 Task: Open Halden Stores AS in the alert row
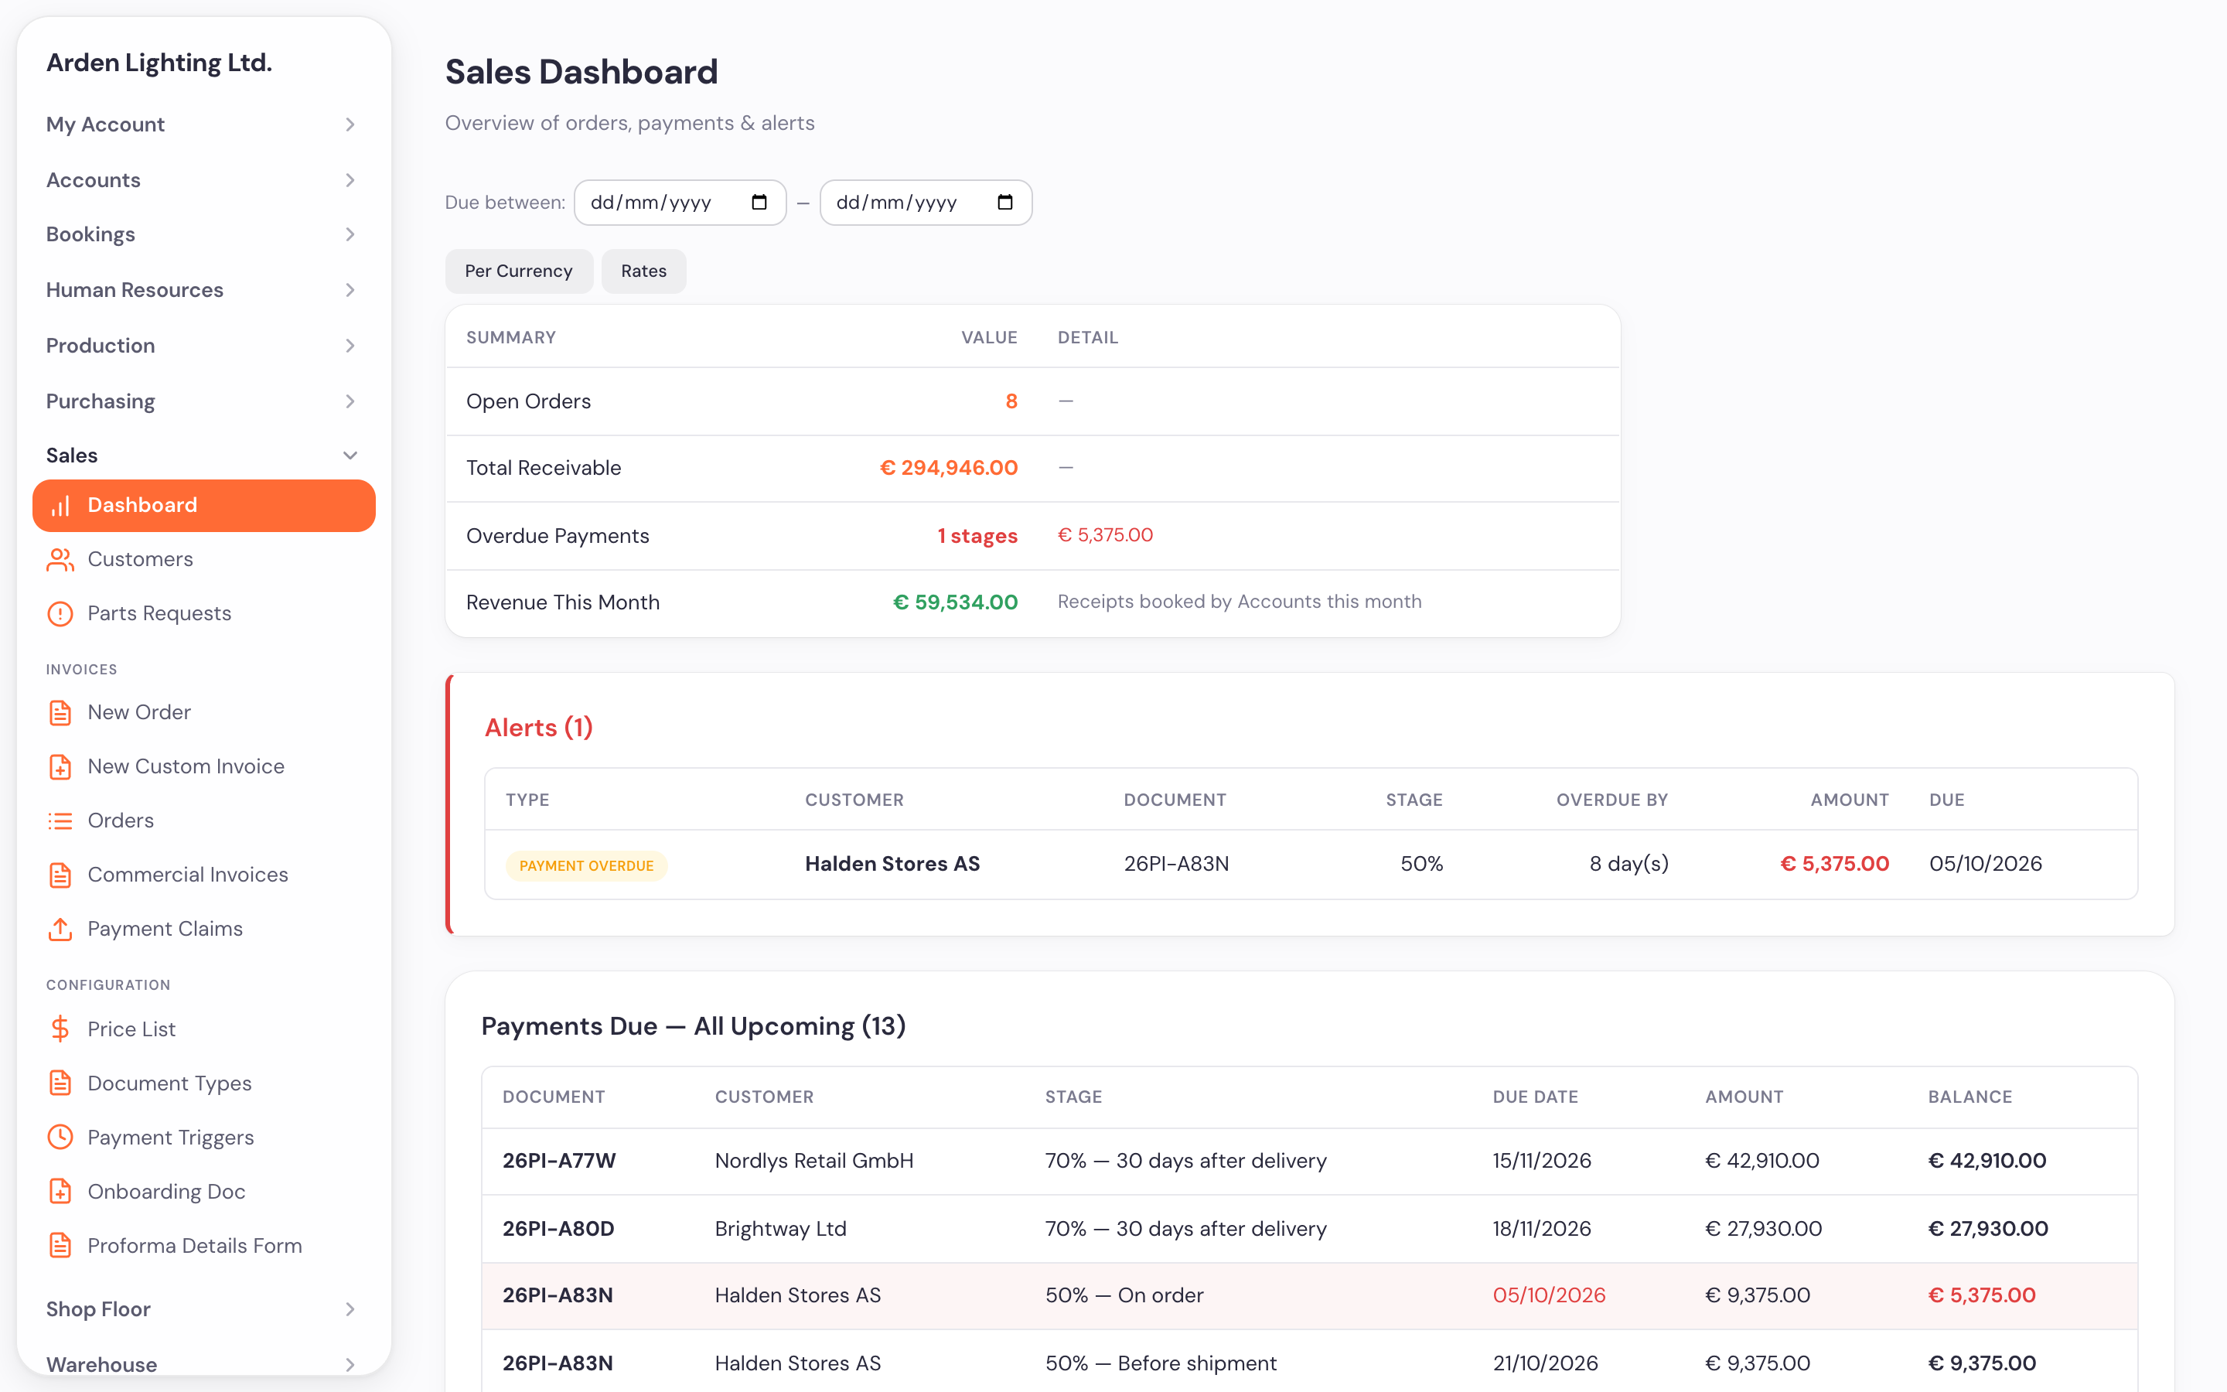tap(892, 864)
